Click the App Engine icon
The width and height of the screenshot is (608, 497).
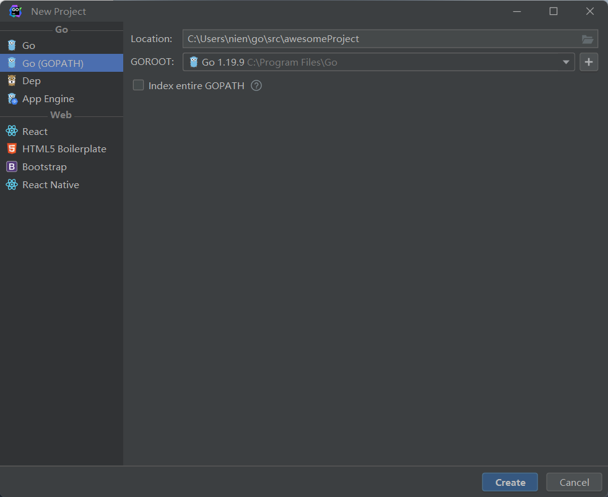pyautogui.click(x=12, y=99)
